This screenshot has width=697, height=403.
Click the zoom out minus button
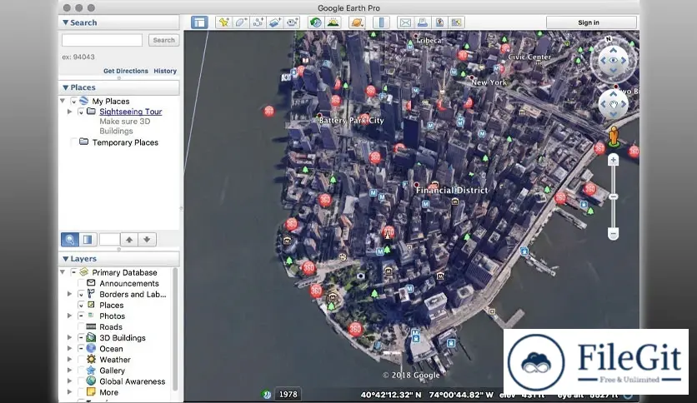(x=614, y=233)
